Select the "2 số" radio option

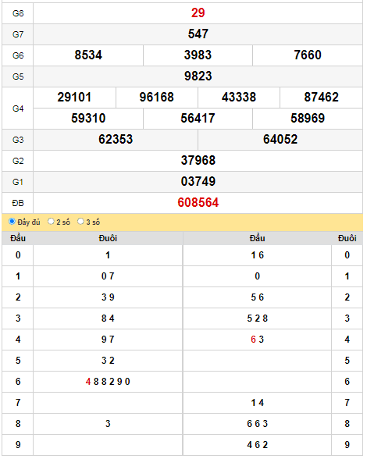coord(51,222)
